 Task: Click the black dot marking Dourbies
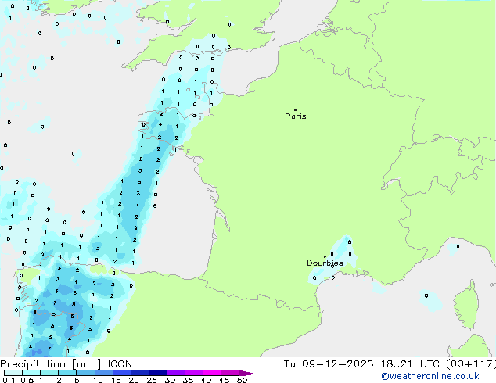tap(325, 256)
